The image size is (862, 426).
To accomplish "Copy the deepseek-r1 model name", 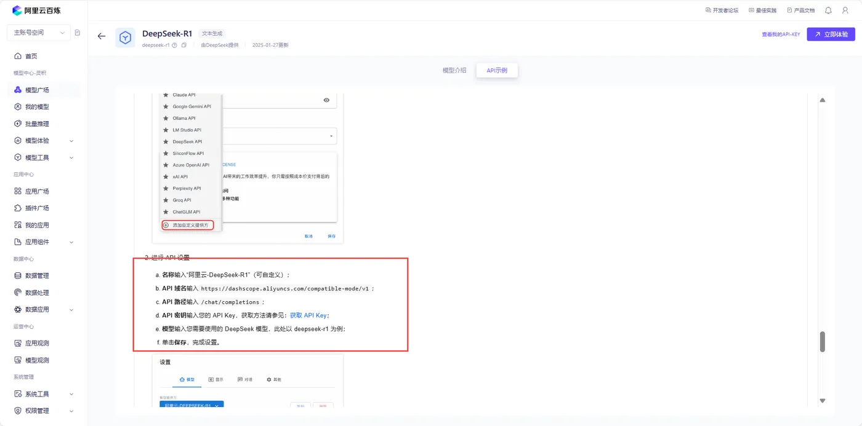I will 184,45.
